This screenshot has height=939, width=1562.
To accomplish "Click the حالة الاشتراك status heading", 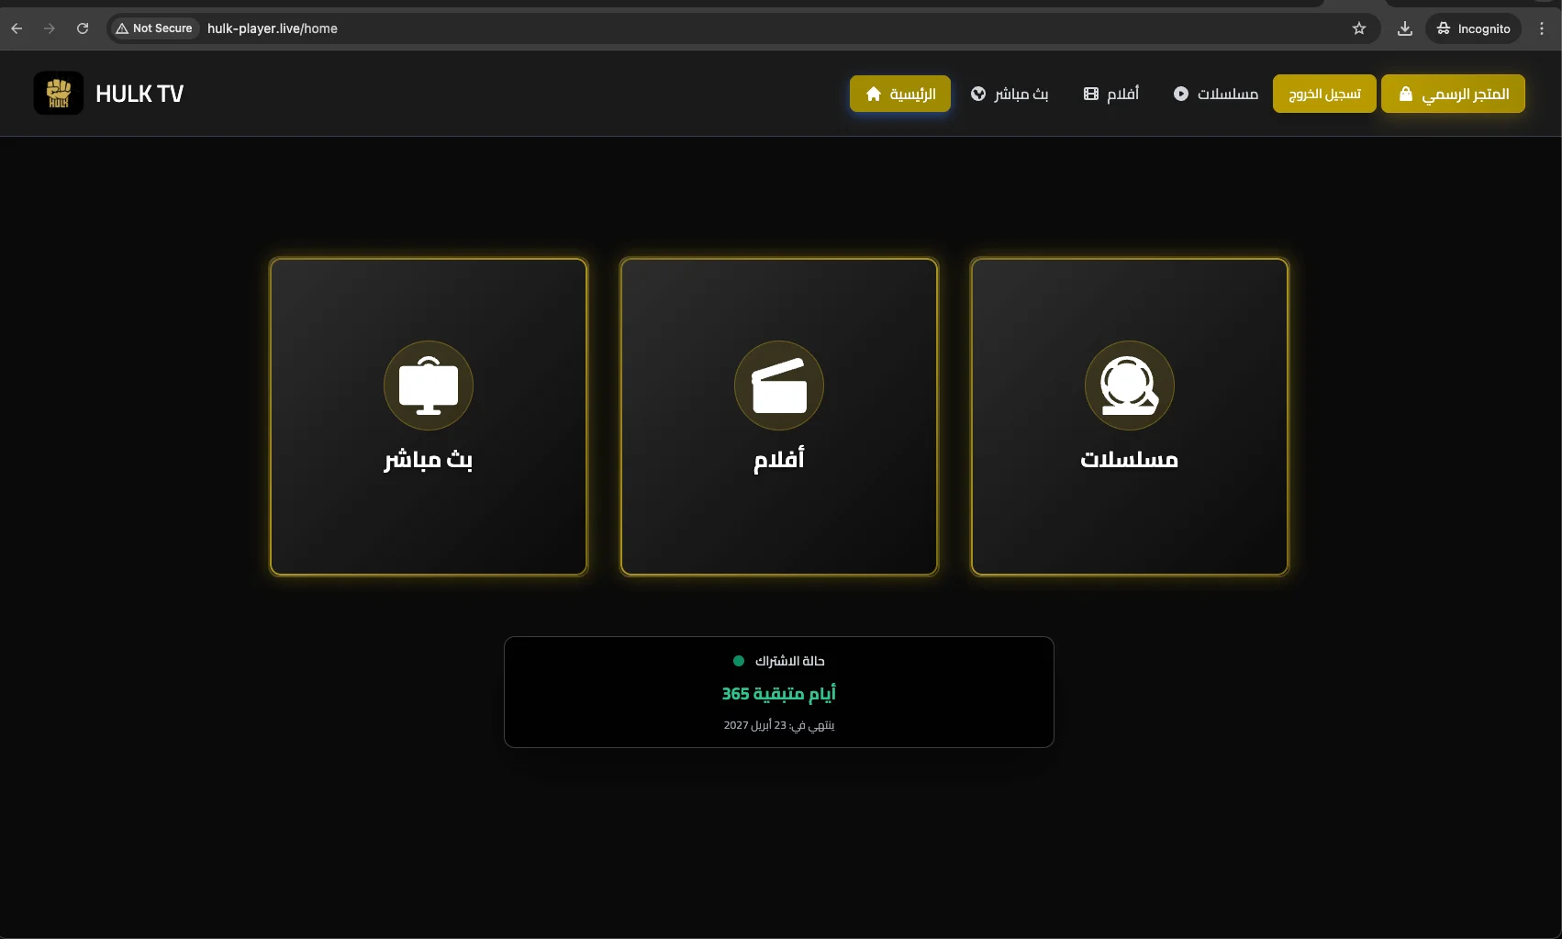I will [x=790, y=661].
